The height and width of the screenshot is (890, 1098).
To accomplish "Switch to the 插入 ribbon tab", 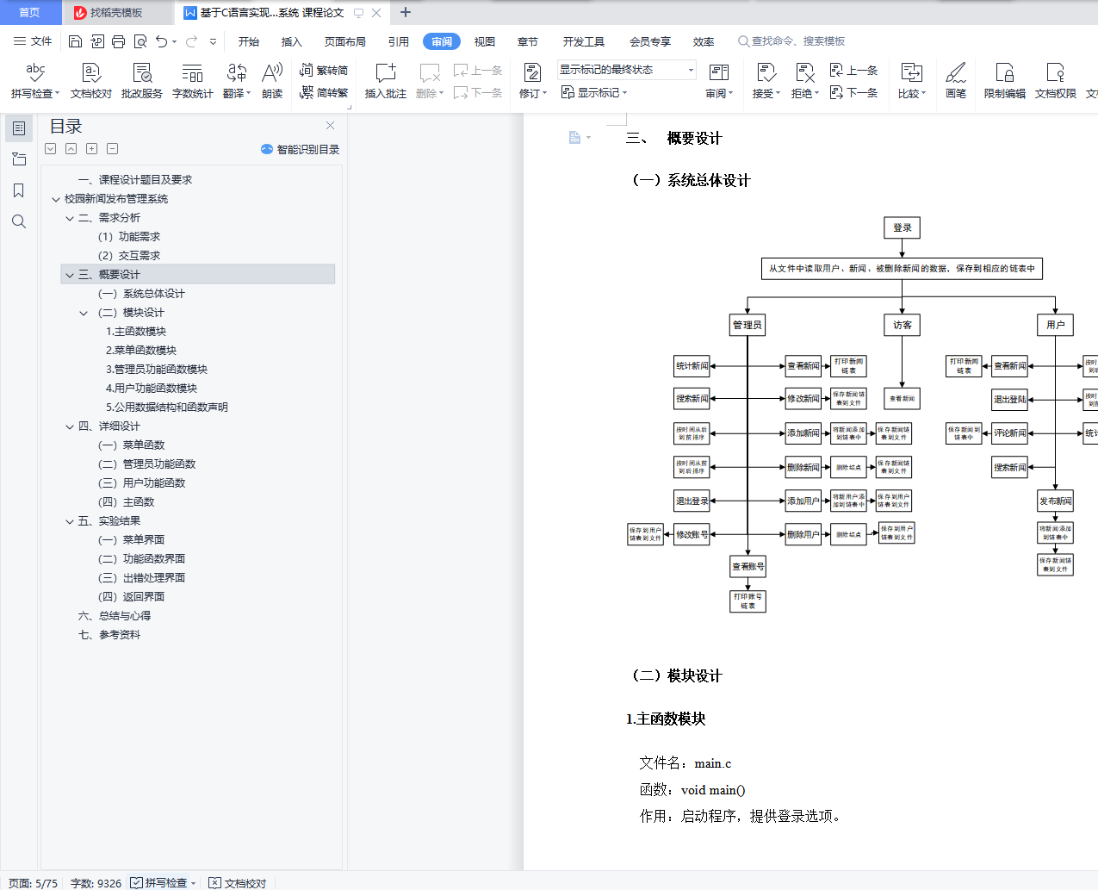I will point(292,41).
